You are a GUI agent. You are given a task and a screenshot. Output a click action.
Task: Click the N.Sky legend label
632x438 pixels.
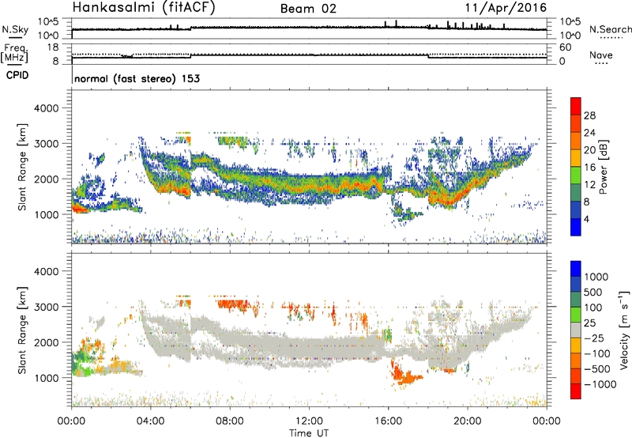tap(15, 29)
